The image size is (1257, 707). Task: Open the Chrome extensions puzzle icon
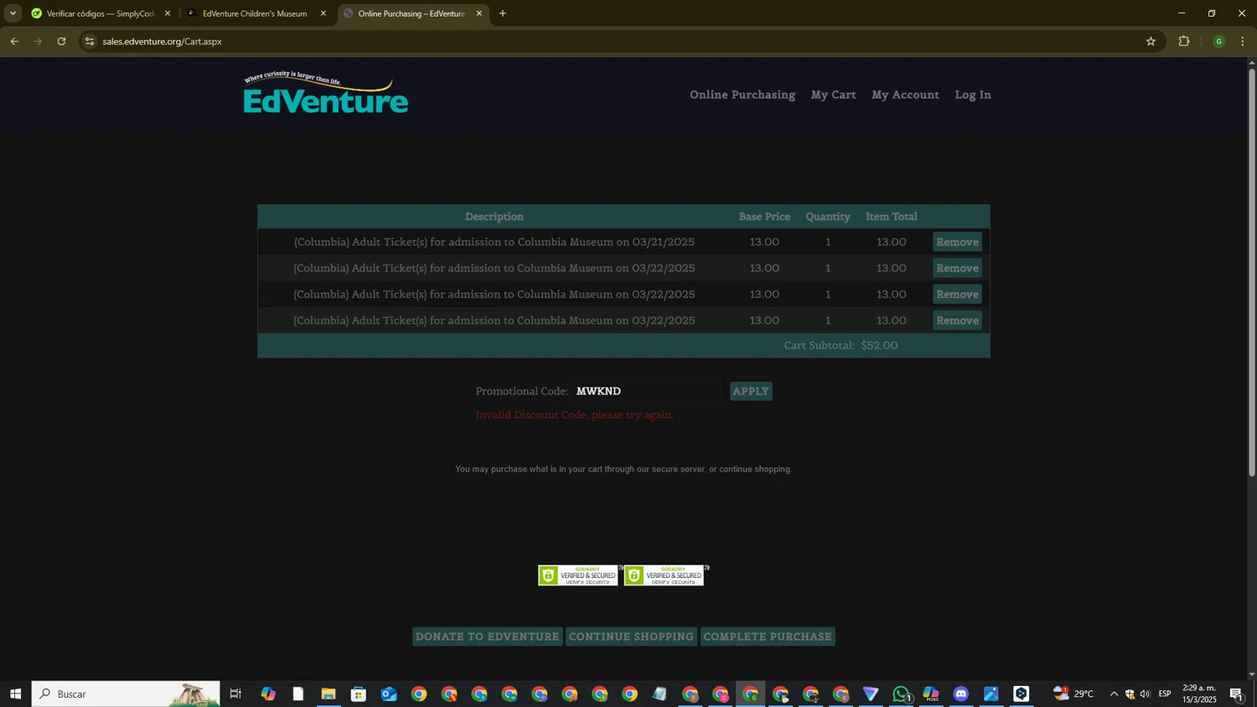coord(1184,41)
